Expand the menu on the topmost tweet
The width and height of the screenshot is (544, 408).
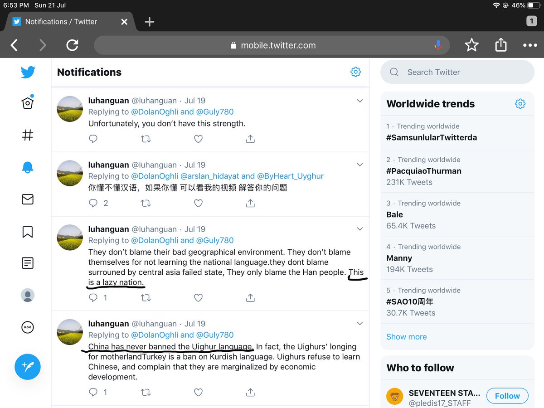click(x=359, y=101)
